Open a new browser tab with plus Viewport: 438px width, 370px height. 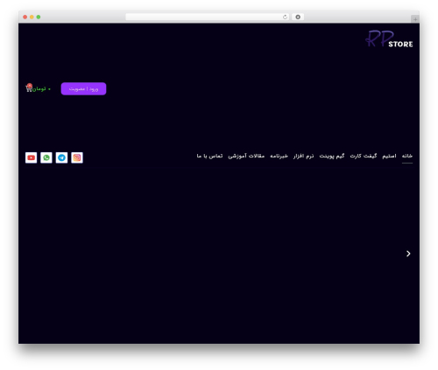[415, 19]
